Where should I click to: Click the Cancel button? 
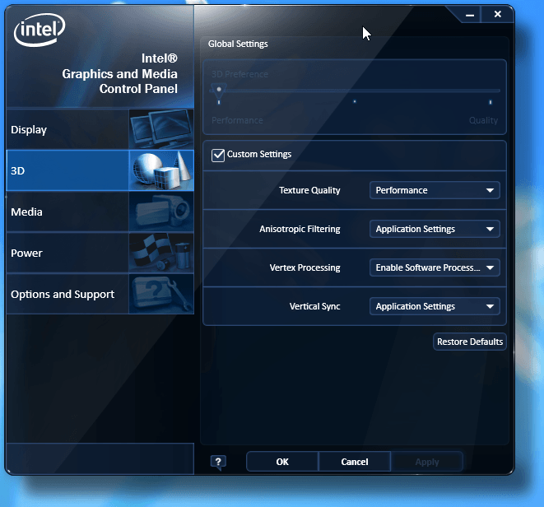(355, 462)
